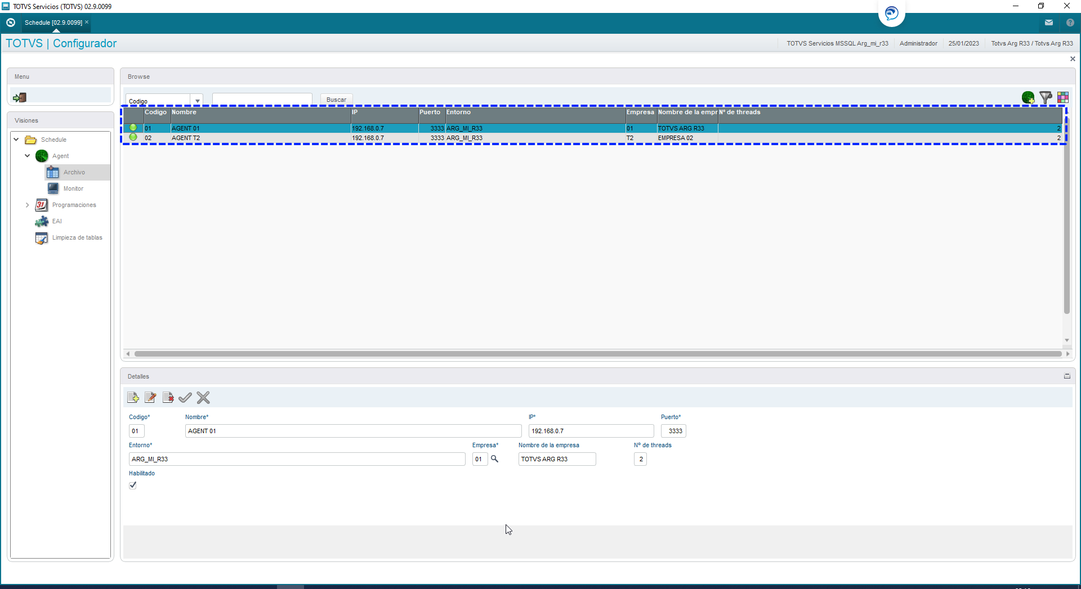Click the IP field with 192.168.0.7
Image resolution: width=1081 pixels, height=589 pixels.
pos(591,431)
